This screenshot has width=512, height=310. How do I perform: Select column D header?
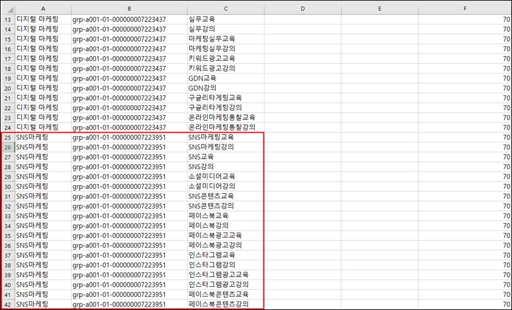coord(303,9)
